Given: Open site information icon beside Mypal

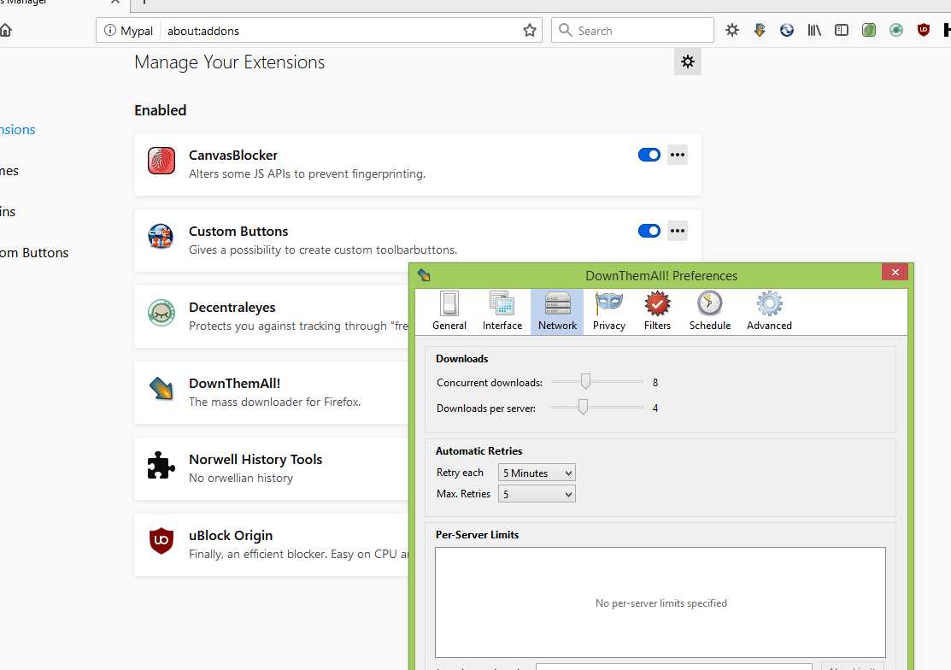Looking at the screenshot, I should click(x=109, y=30).
